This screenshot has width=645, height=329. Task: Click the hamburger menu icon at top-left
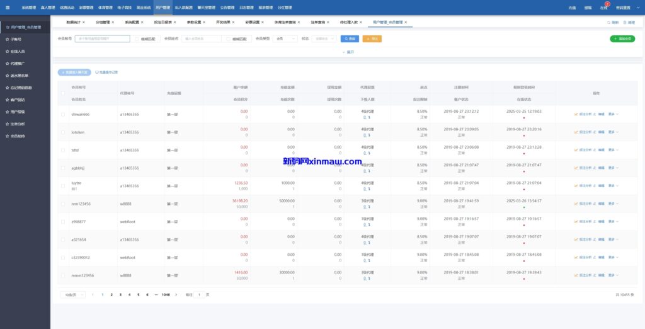[7, 8]
